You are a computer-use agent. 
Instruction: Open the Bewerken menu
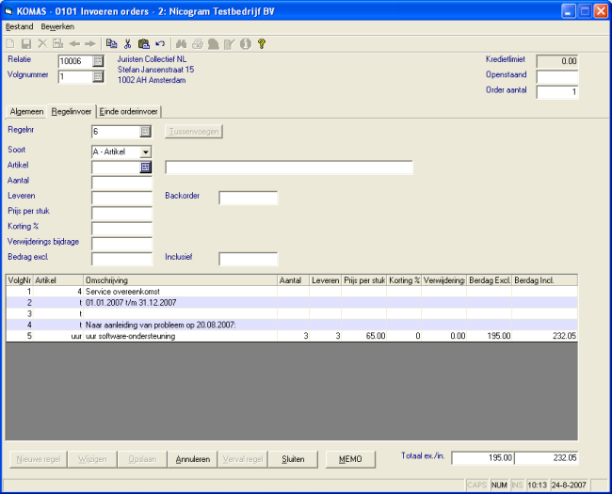pos(57,26)
